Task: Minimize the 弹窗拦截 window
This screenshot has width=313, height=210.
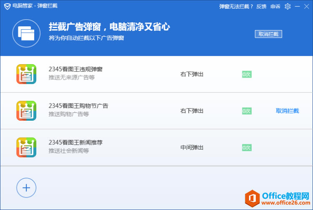Action: click(x=298, y=7)
